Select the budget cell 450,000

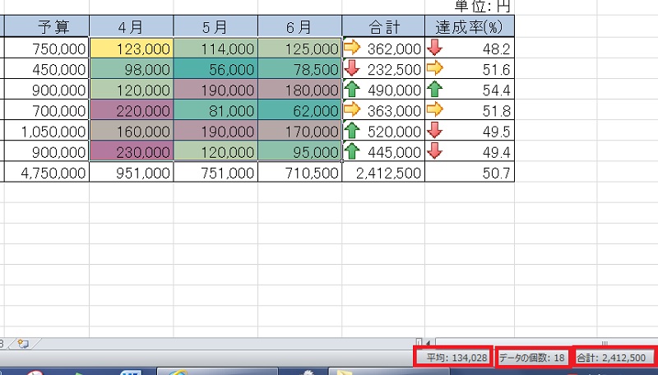pos(47,69)
